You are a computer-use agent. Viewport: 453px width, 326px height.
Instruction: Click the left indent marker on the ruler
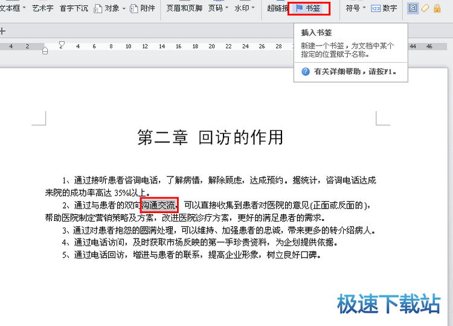coord(45,51)
